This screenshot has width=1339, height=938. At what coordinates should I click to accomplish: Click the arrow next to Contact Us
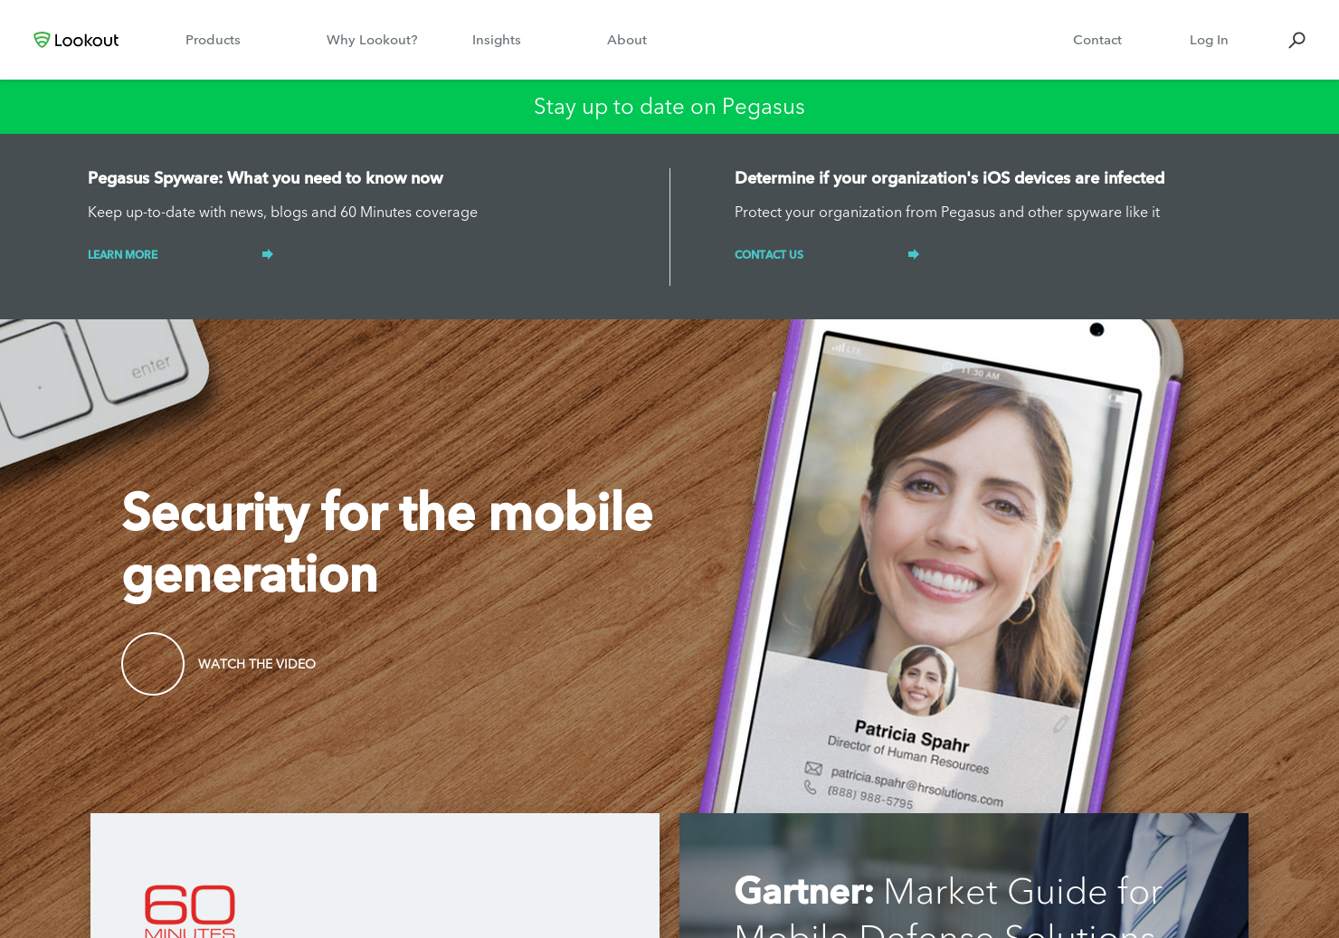[914, 254]
